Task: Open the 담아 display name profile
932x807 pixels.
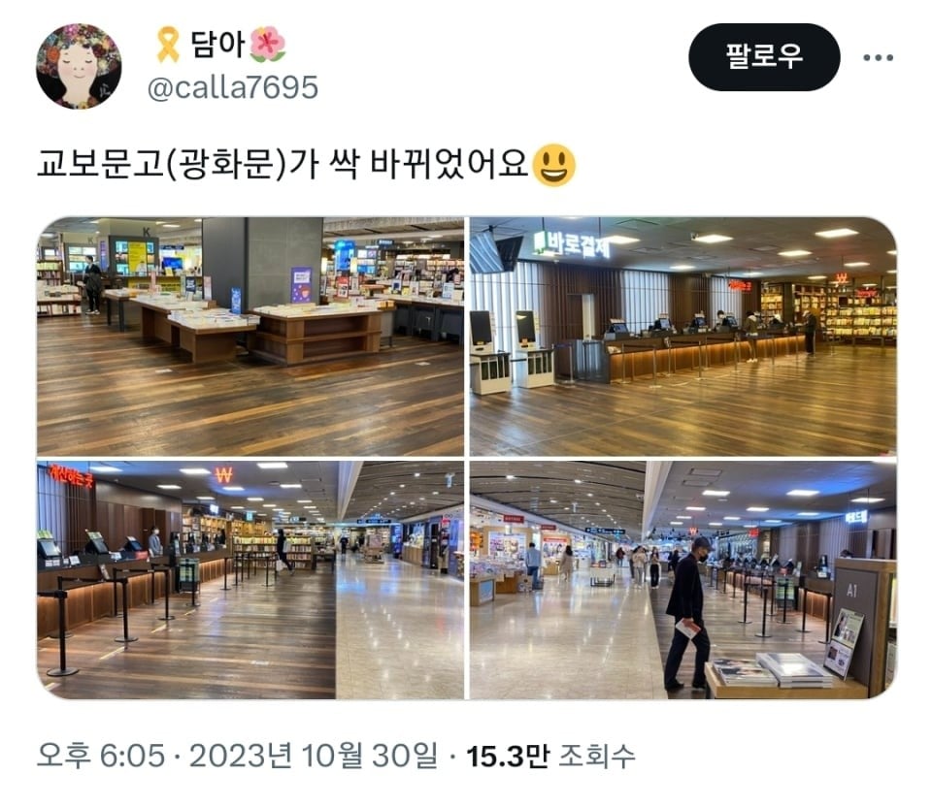Action: tap(217, 45)
